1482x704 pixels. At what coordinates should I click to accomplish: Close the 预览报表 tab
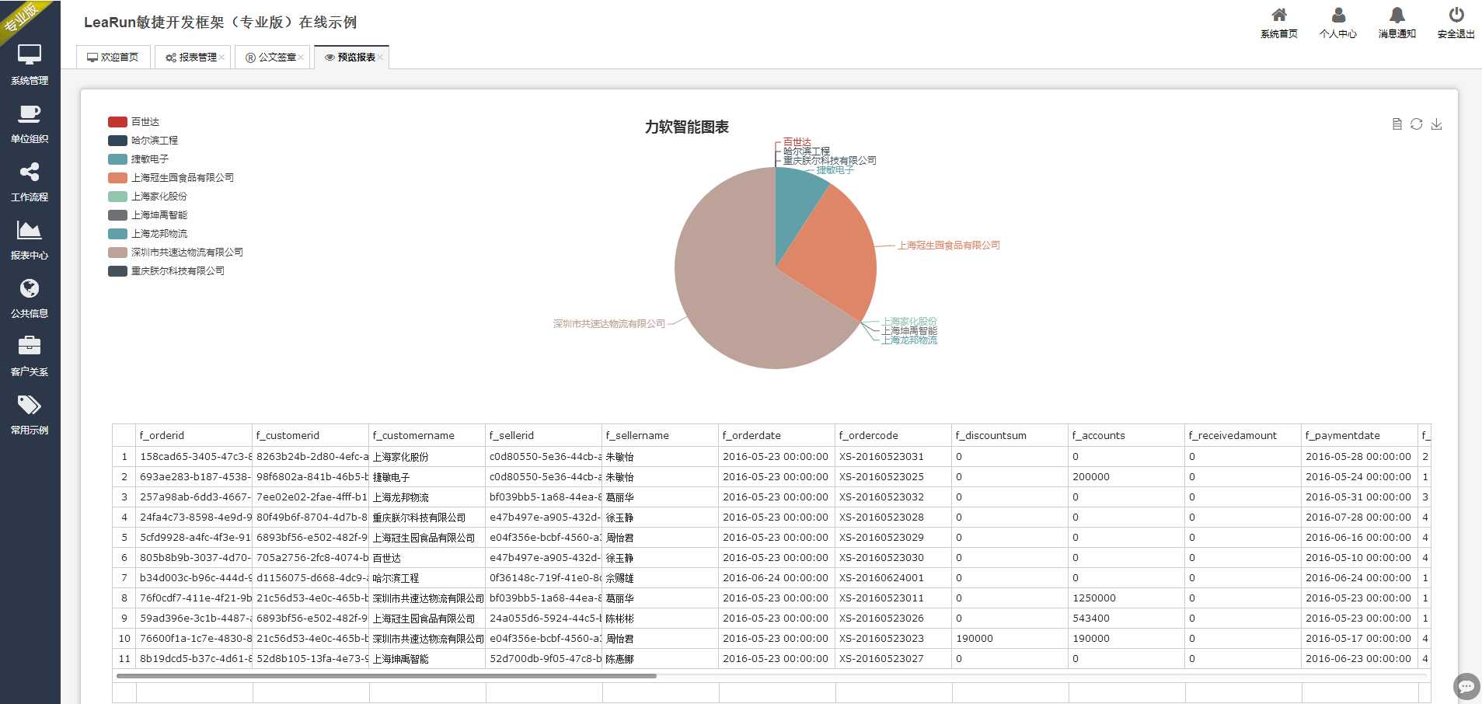click(380, 58)
